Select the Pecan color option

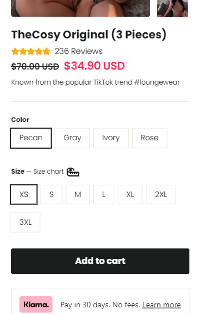[x=31, y=138]
